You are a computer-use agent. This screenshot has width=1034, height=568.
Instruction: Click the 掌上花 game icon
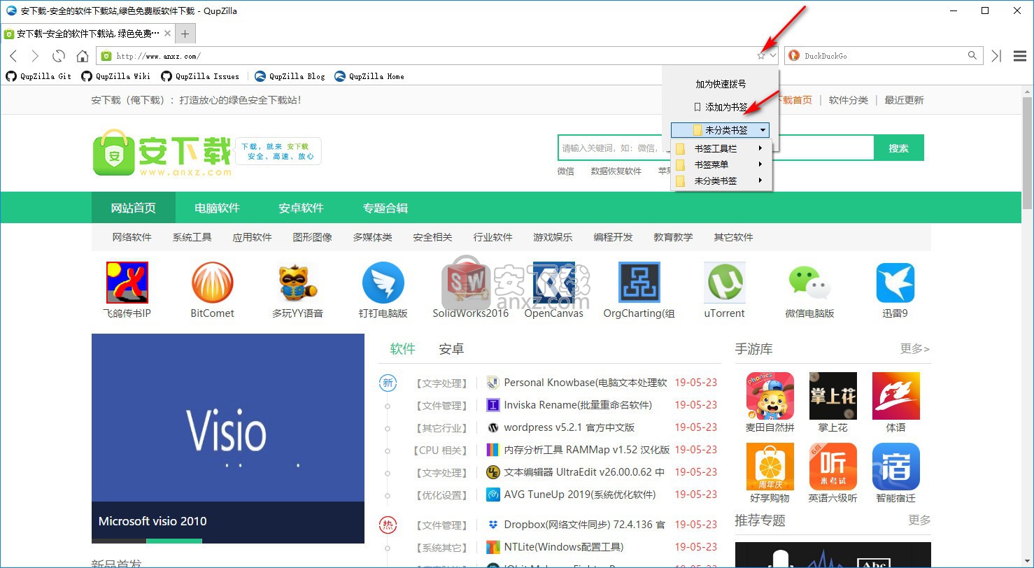(x=833, y=396)
